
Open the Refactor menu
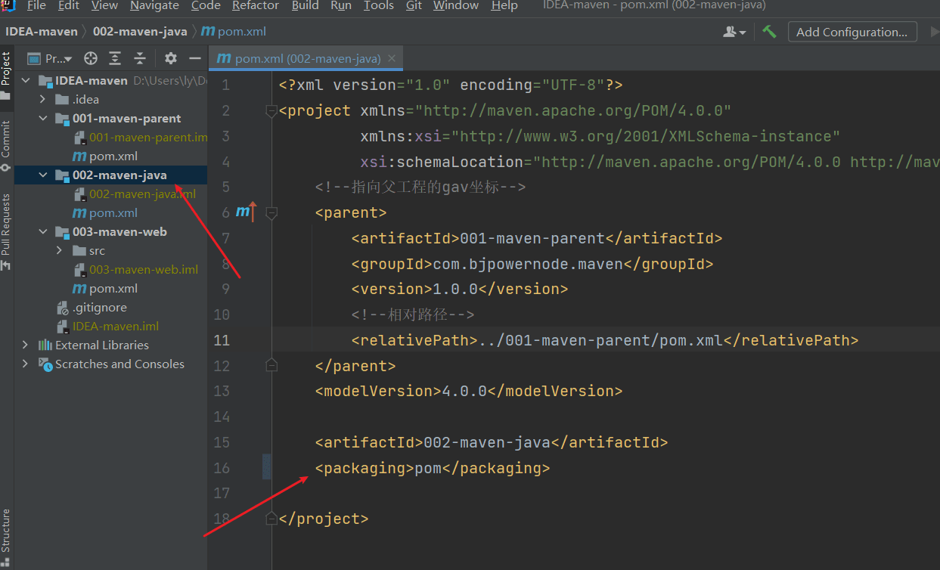point(256,6)
